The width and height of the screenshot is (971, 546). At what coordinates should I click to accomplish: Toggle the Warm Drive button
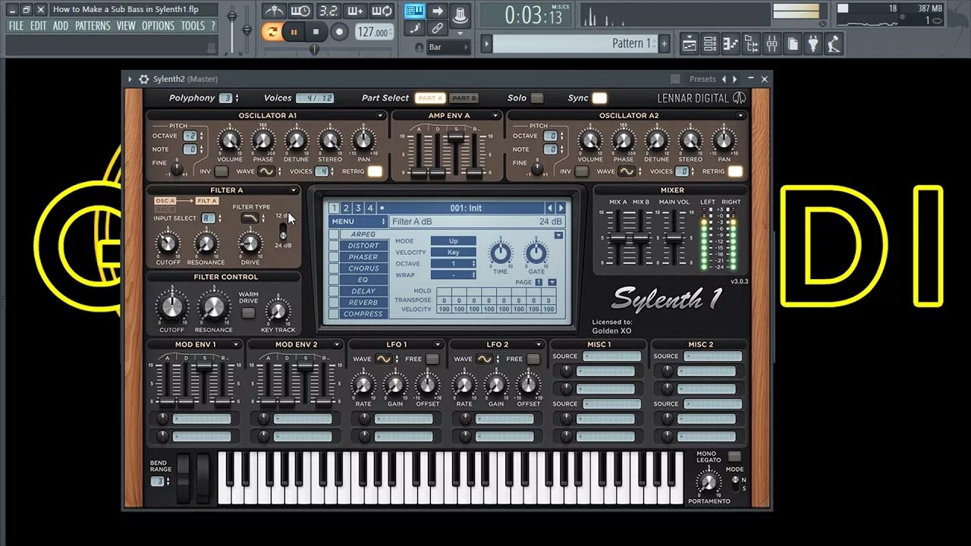pos(248,311)
